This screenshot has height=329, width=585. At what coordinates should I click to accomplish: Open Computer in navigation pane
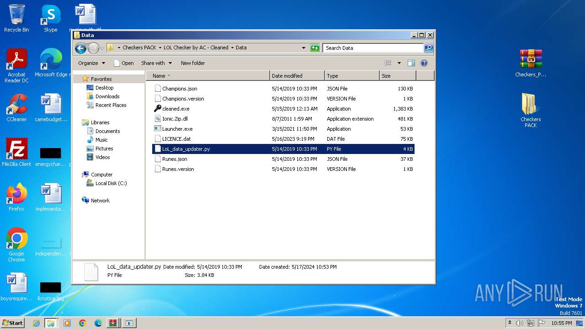101,175
